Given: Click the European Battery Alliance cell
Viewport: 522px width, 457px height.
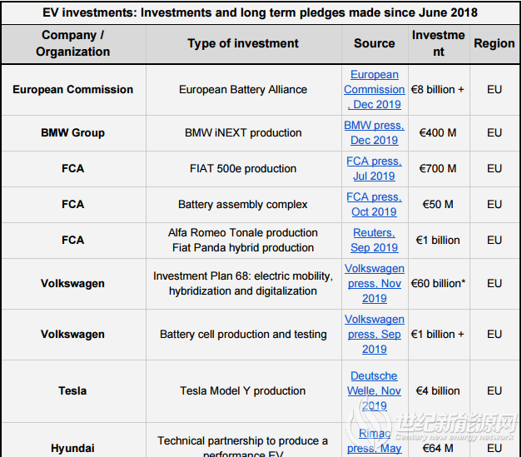Looking at the screenshot, I should coord(243,90).
